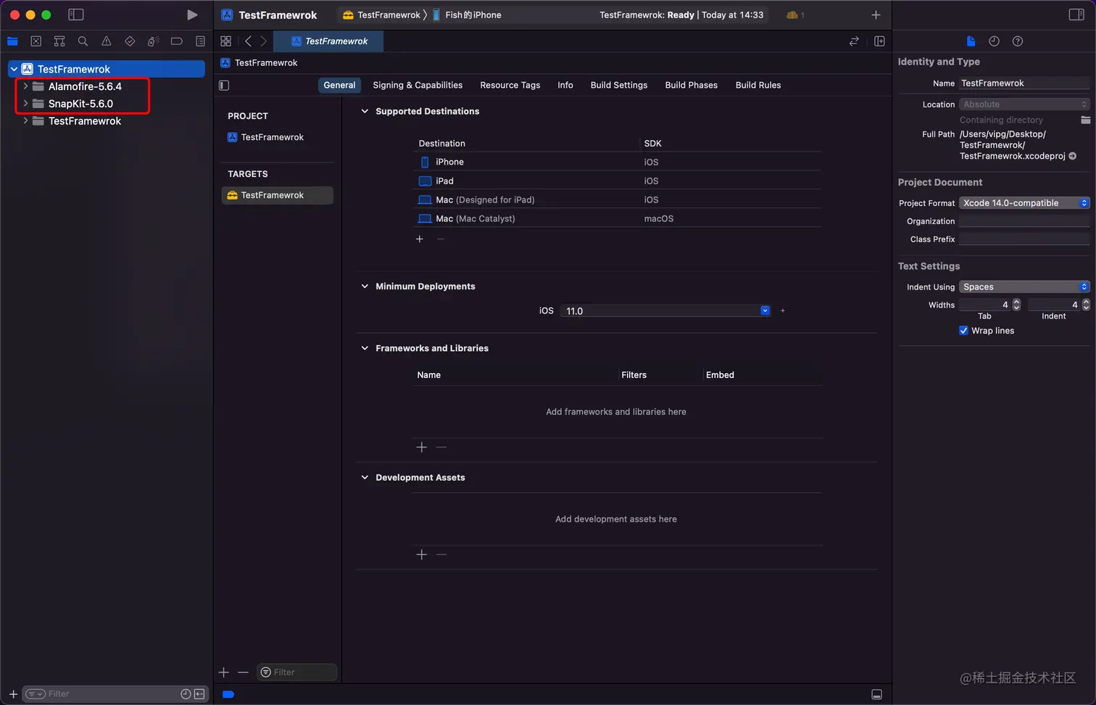The width and height of the screenshot is (1096, 705).
Task: Toggle the navigator sidebar visibility
Action: pos(75,15)
